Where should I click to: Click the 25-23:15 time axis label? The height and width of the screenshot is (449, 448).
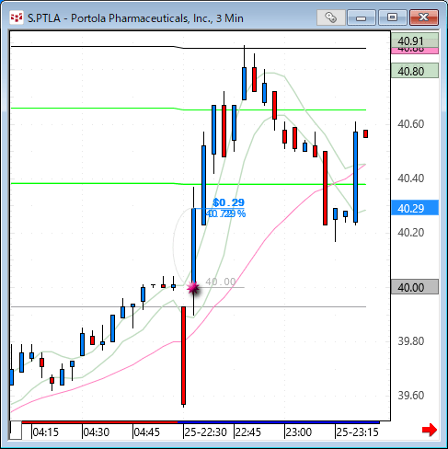(357, 432)
